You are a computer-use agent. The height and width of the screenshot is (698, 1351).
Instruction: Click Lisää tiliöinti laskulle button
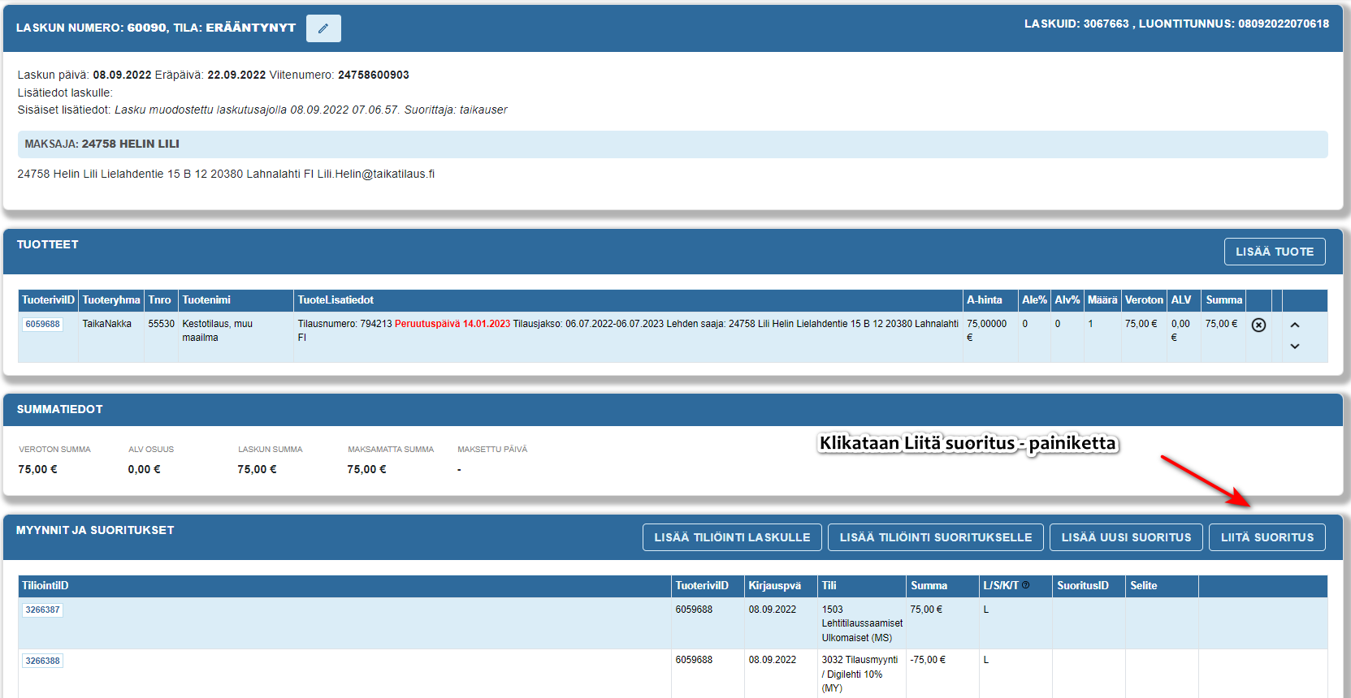coord(732,537)
